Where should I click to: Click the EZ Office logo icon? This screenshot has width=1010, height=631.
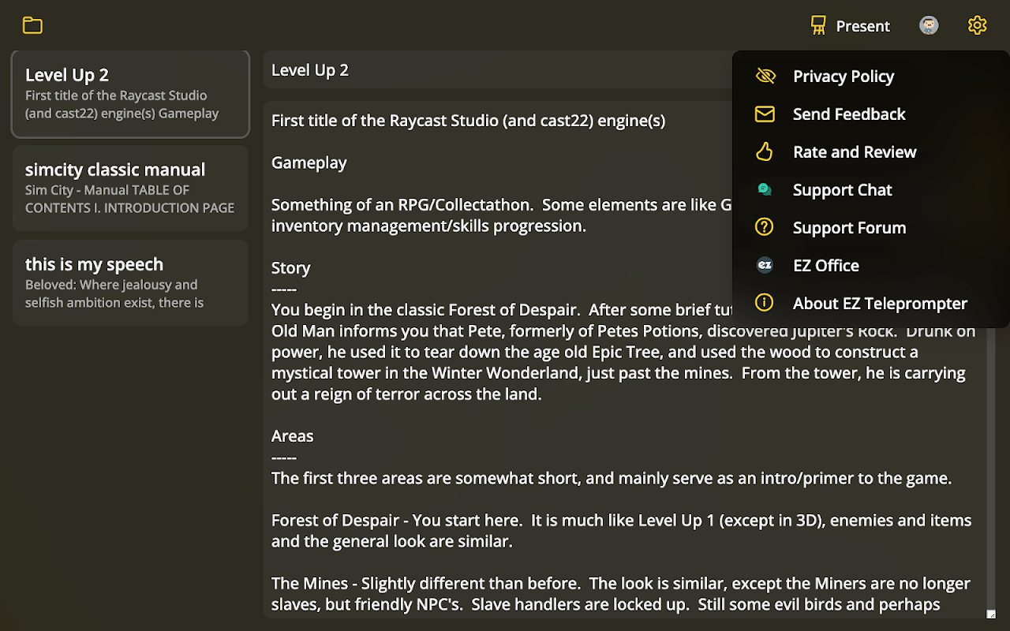tap(765, 266)
